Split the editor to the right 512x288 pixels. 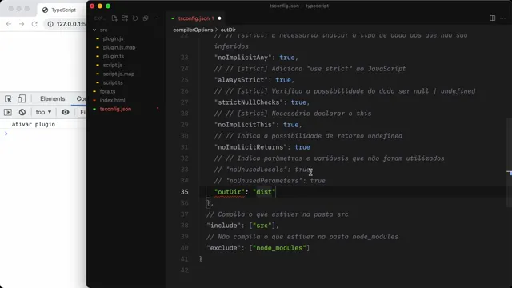(x=493, y=18)
